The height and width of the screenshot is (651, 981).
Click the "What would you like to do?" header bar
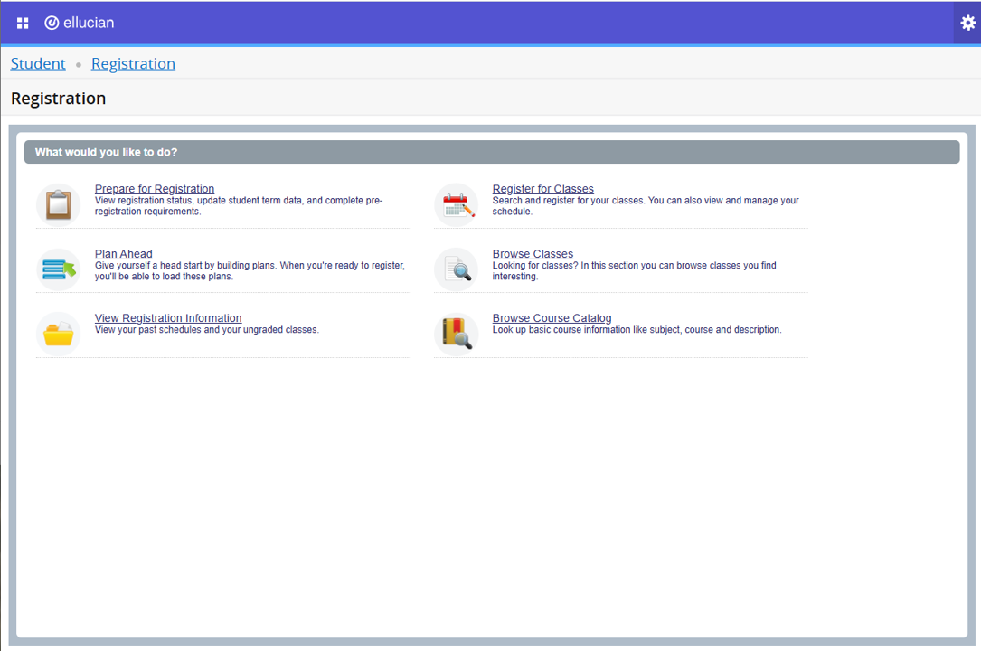(x=491, y=152)
